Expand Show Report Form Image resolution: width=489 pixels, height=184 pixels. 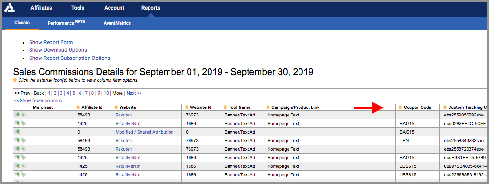tap(51, 42)
